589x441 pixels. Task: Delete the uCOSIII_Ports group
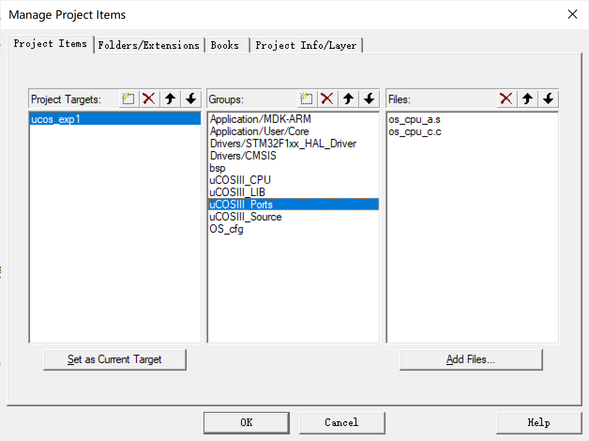pos(327,99)
